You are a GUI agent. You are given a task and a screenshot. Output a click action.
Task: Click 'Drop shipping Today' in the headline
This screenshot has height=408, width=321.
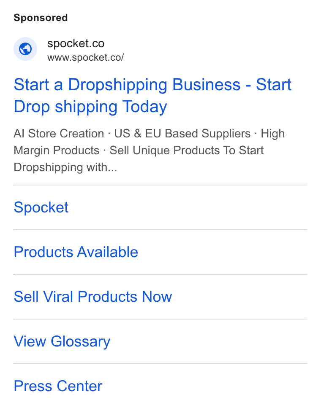pos(90,107)
